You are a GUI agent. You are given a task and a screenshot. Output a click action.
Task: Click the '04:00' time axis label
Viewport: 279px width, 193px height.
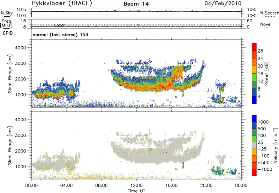click(66, 186)
